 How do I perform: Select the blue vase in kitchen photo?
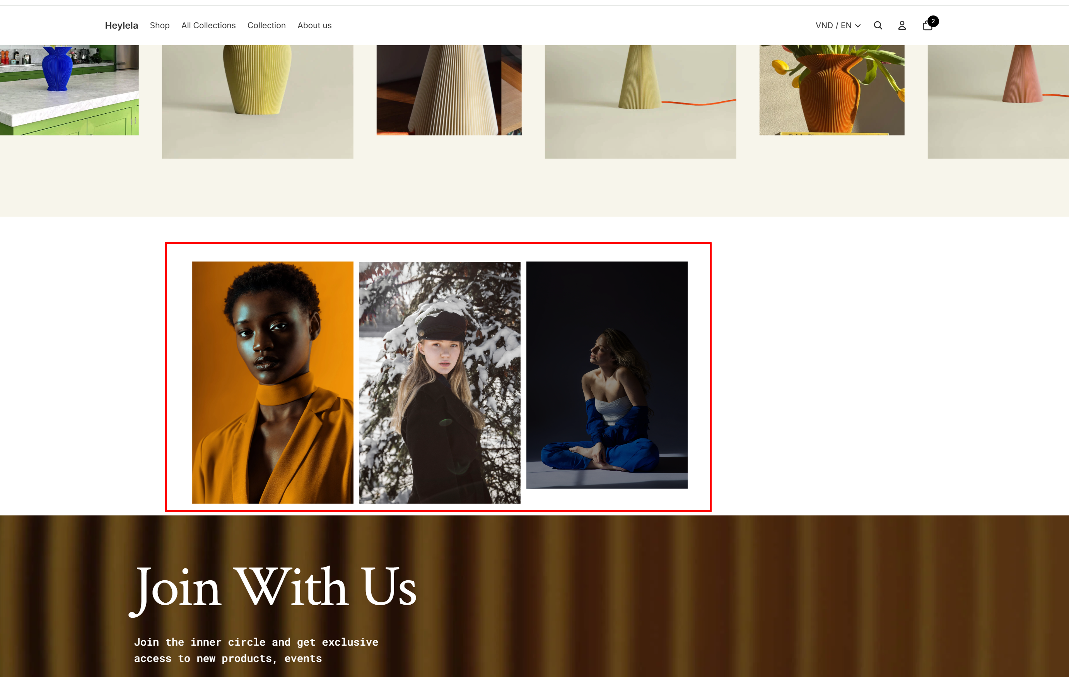click(69, 90)
